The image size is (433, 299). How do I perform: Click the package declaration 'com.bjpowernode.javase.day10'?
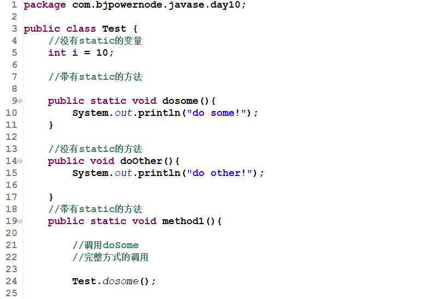point(156,5)
